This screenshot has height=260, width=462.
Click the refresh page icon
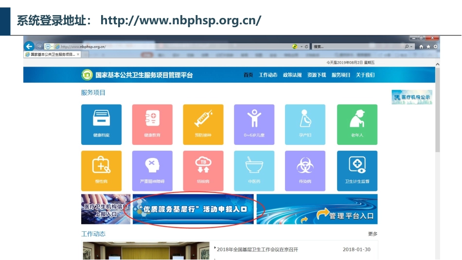tap(306, 47)
